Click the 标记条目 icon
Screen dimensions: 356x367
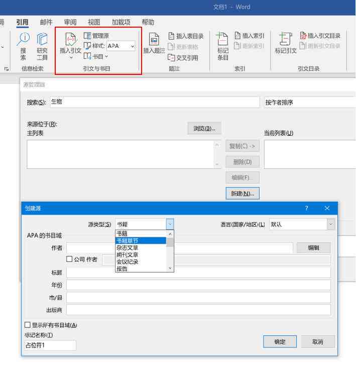click(222, 39)
